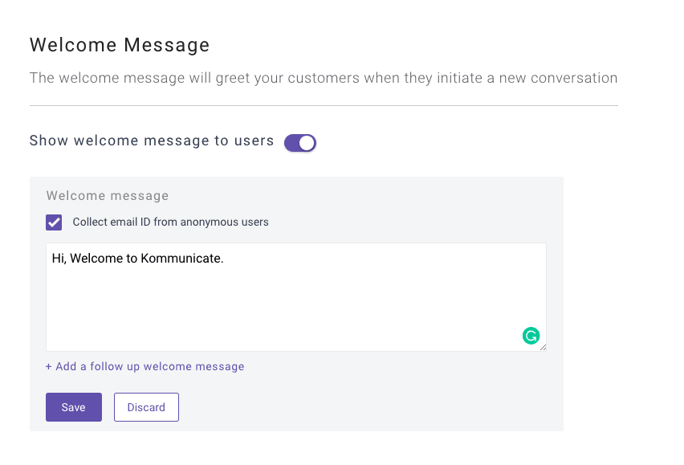Click the text area resize handle corner
The image size is (684, 465).
(543, 348)
